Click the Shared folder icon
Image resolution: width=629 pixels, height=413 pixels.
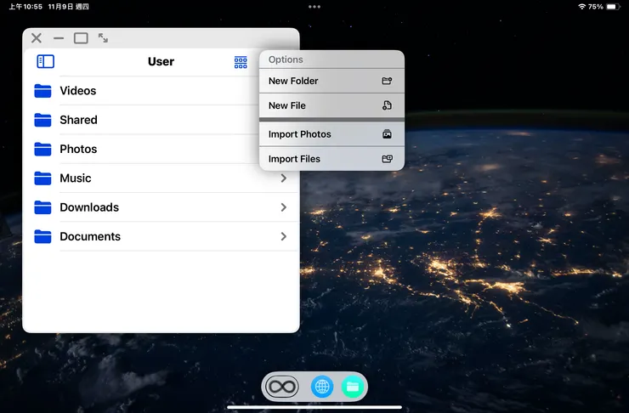[42, 121]
